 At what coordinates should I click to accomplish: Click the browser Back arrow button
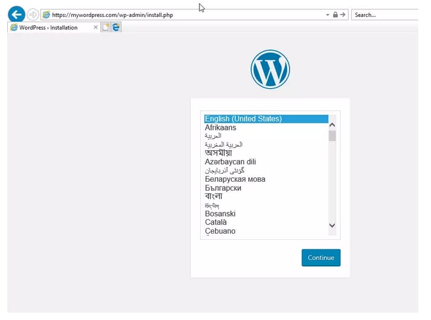(16, 14)
